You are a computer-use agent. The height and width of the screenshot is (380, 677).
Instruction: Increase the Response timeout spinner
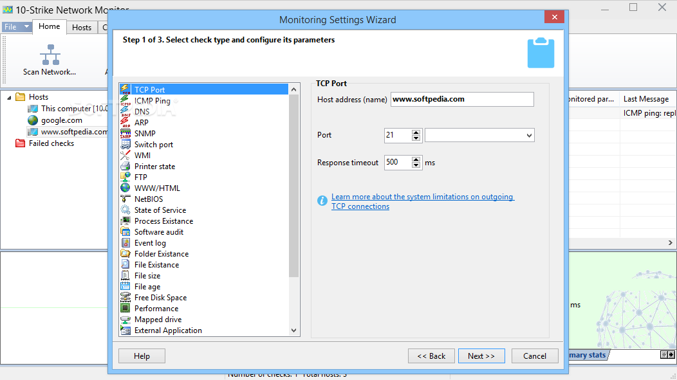[416, 159]
